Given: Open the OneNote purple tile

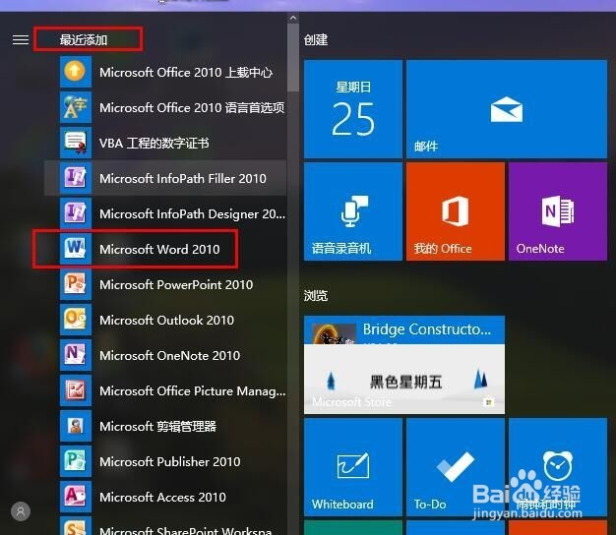Looking at the screenshot, I should pos(558,211).
